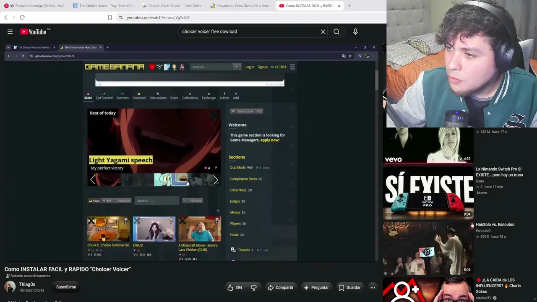The height and width of the screenshot is (302, 537).
Task: Reload the YouTube page
Action: click(22, 17)
